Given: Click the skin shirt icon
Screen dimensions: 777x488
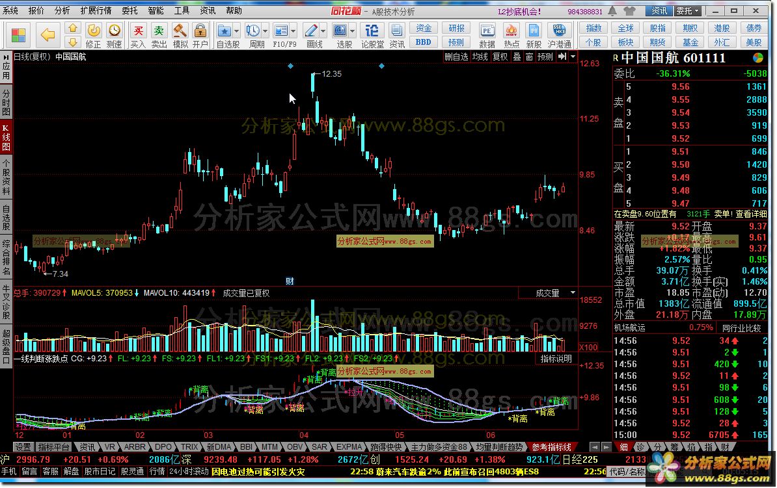Looking at the screenshot, I should tap(629, 11).
